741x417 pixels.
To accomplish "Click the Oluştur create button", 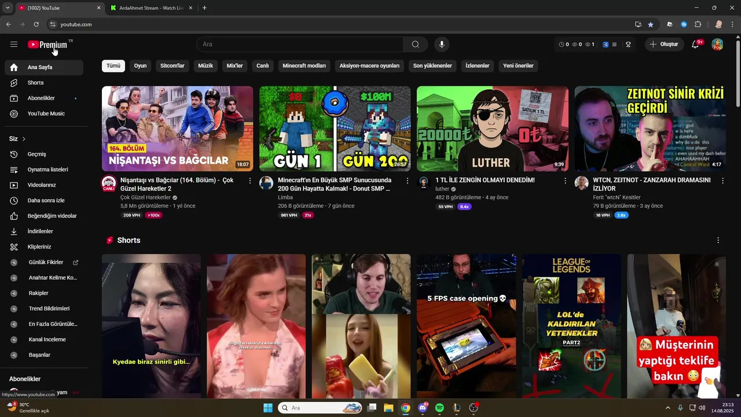I will pos(664,45).
